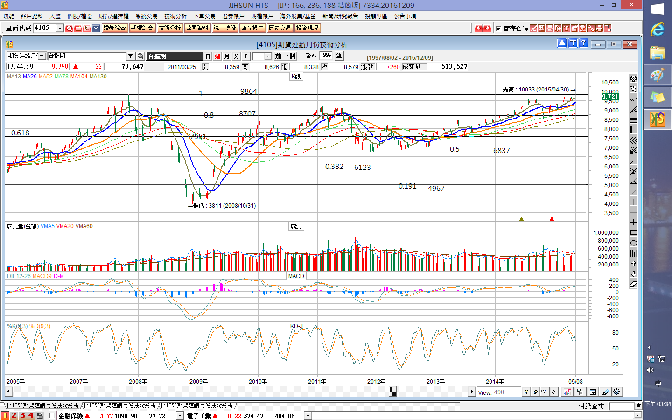Image resolution: width=672 pixels, height=420 pixels.
Task: Switch to the second [4105]期貨連續月份技術分析 tab
Action: (120, 406)
